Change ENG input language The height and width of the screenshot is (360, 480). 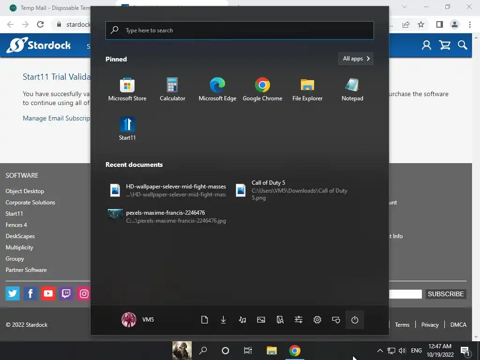(416, 351)
